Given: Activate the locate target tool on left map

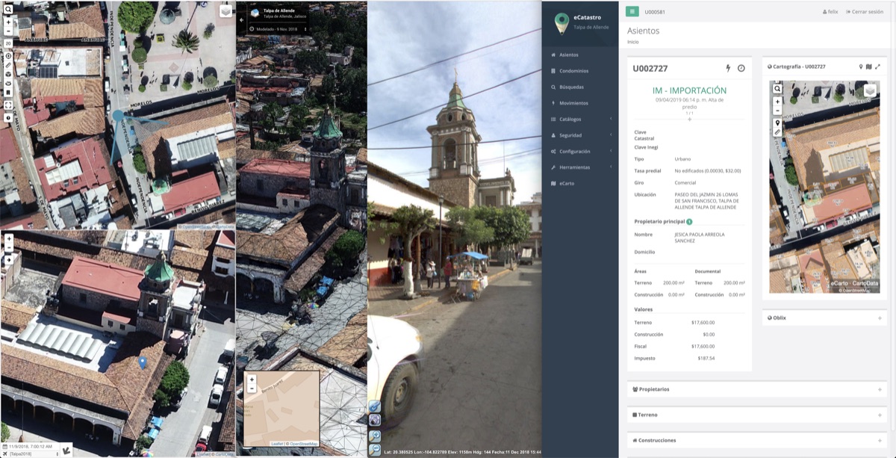Looking at the screenshot, I should pyautogui.click(x=8, y=56).
